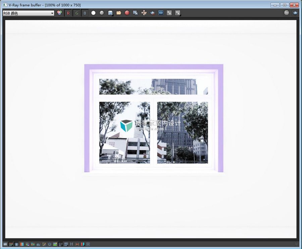This screenshot has height=249, width=302.
Task: Toggle the green channel G button
Action: pos(77,13)
